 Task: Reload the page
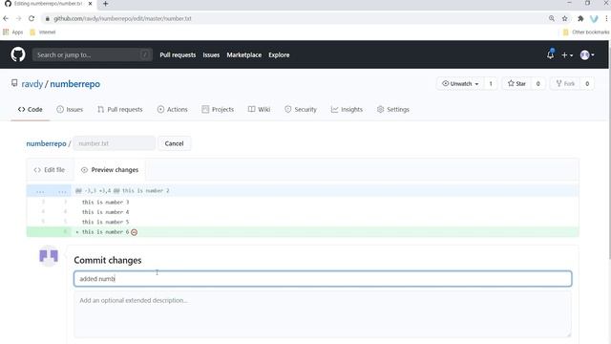pyautogui.click(x=32, y=18)
